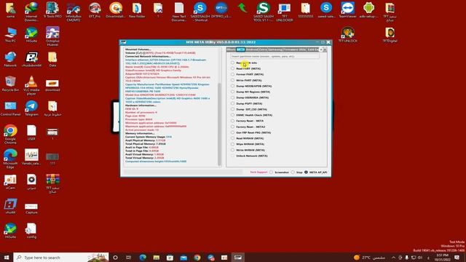Open the Android Extra tab
Viewport: 466px width, 262px height.
(256, 49)
